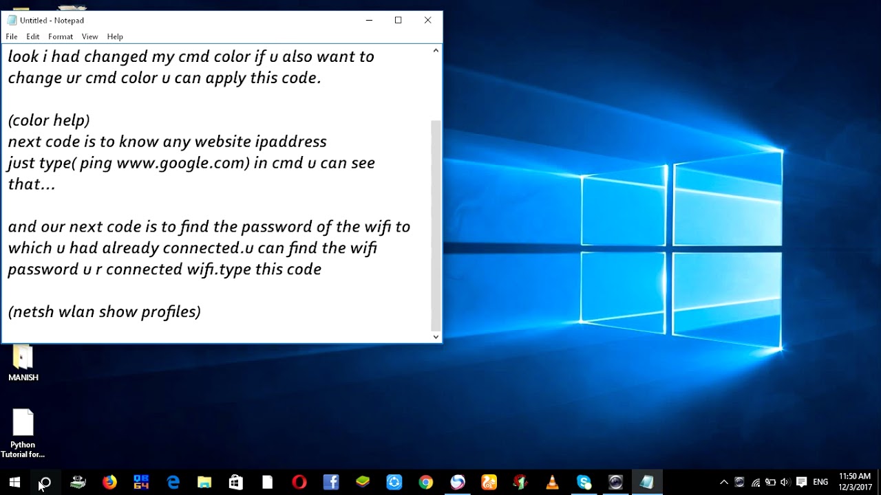
Task: Maximize the Notepad window
Action: coord(398,20)
